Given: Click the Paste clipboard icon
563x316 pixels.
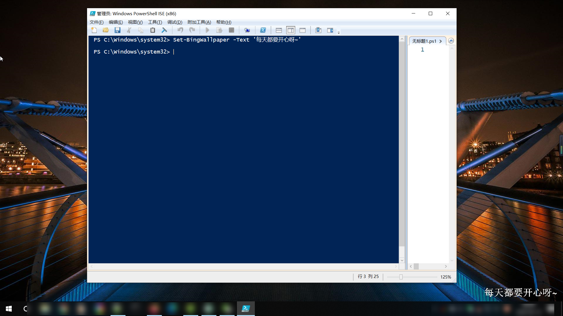Looking at the screenshot, I should pos(152,30).
